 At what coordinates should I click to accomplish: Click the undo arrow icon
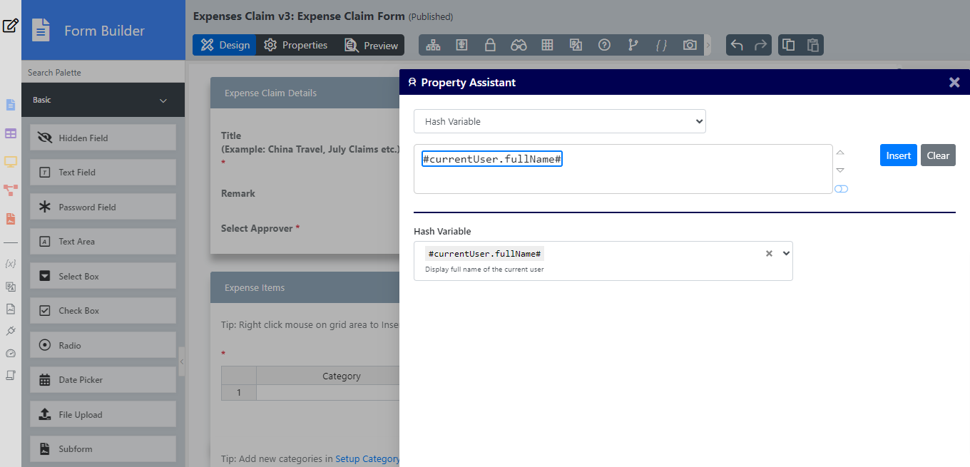pyautogui.click(x=737, y=45)
